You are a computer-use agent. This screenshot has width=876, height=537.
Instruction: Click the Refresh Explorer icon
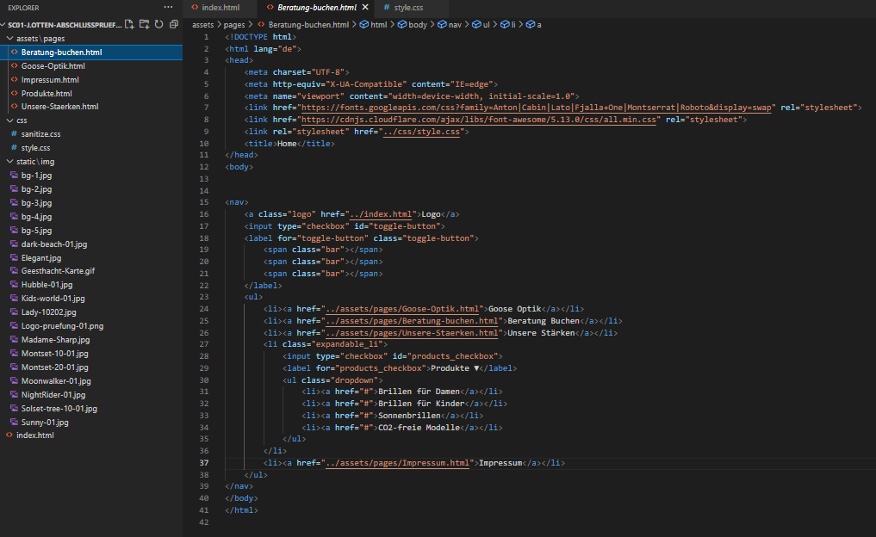(159, 25)
